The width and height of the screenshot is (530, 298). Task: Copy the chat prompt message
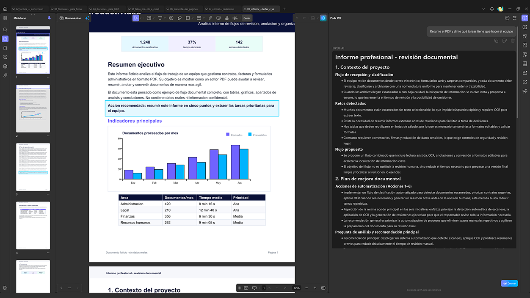pyautogui.click(x=496, y=41)
